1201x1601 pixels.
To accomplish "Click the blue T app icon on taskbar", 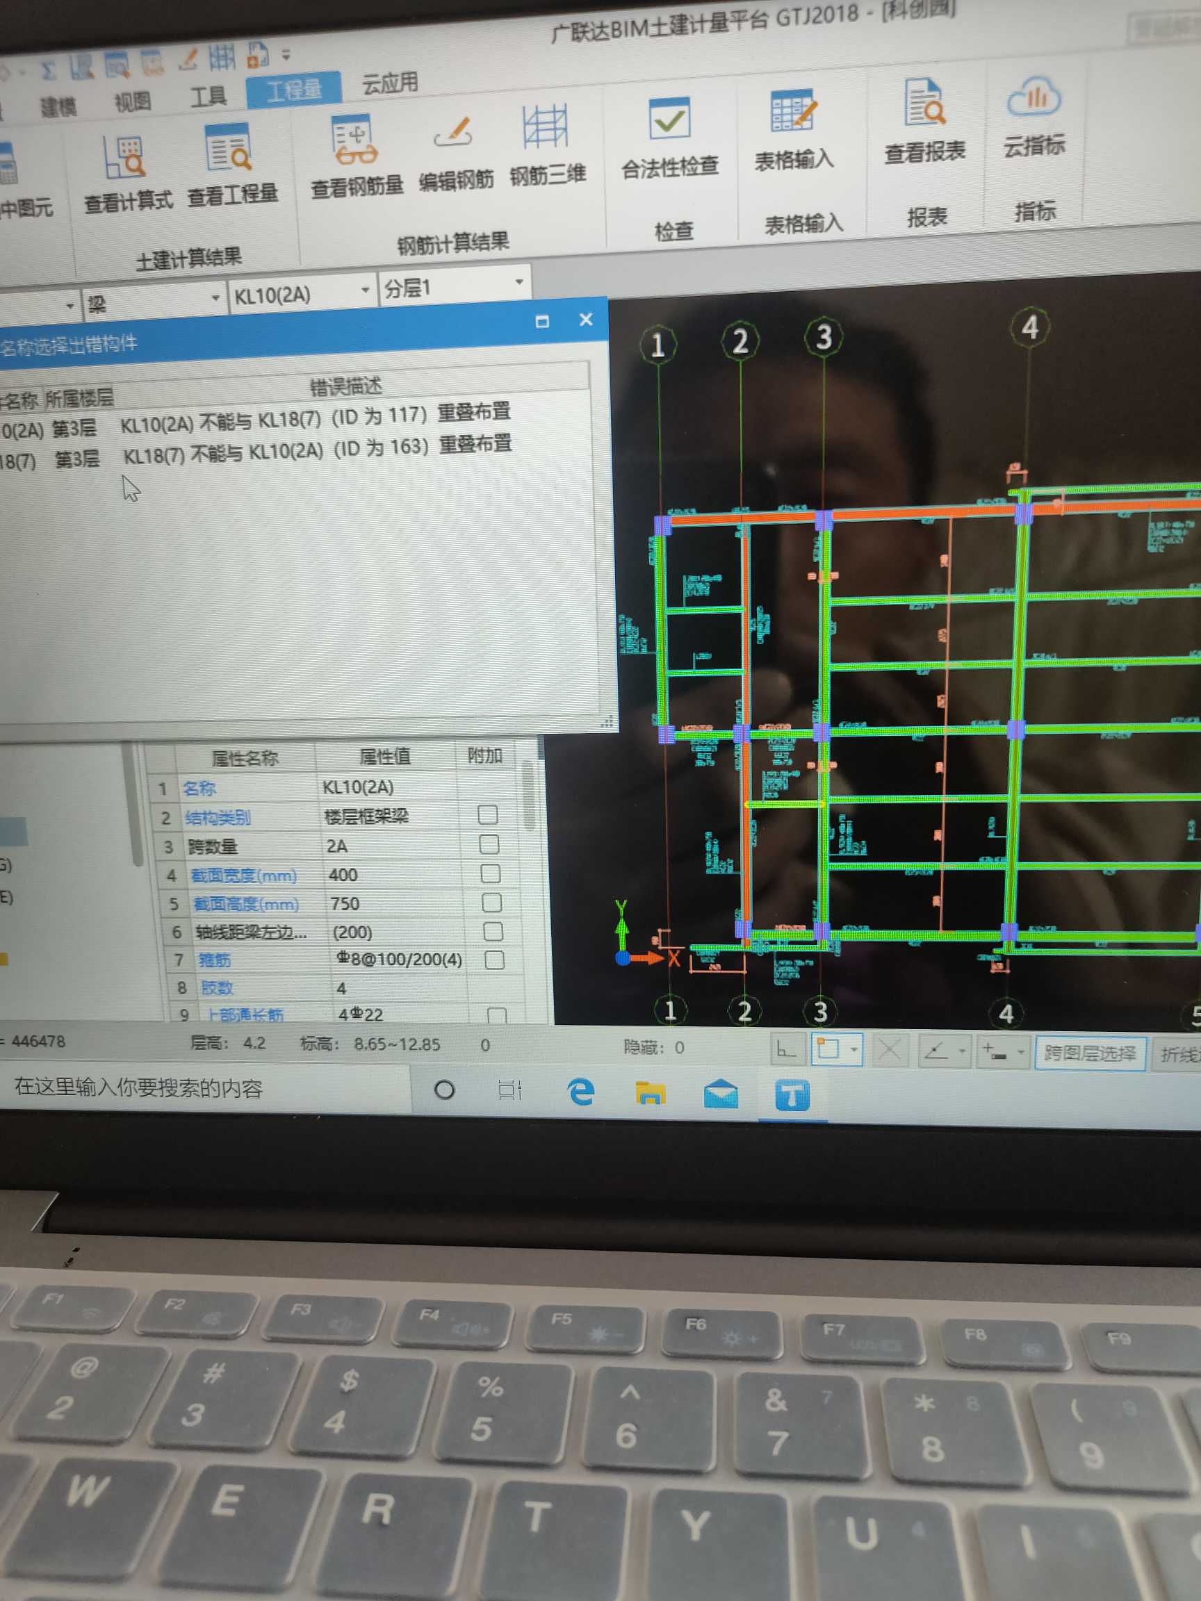I will pyautogui.click(x=792, y=1095).
